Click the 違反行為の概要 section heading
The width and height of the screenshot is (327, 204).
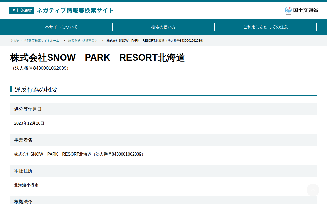click(x=36, y=90)
